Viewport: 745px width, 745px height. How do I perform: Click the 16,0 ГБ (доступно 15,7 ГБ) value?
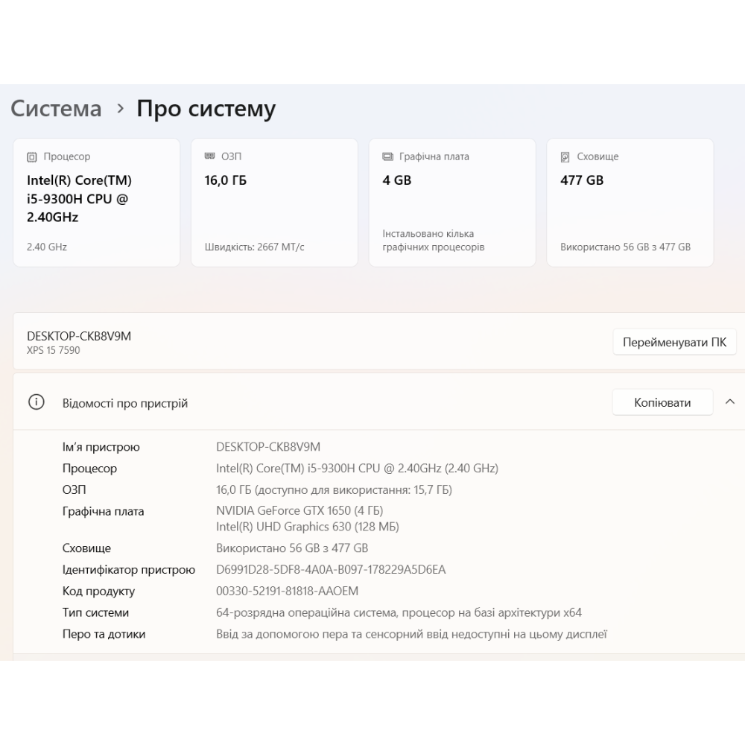click(x=334, y=490)
